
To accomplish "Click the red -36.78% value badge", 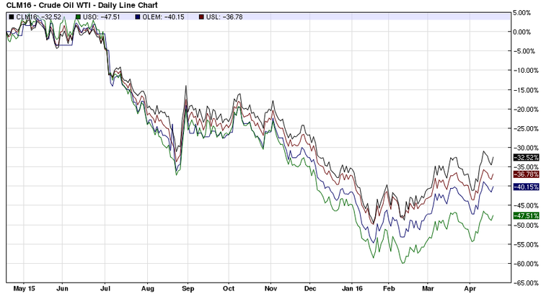I will [x=525, y=174].
